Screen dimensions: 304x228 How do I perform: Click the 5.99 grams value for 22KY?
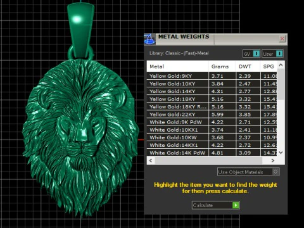(217, 115)
